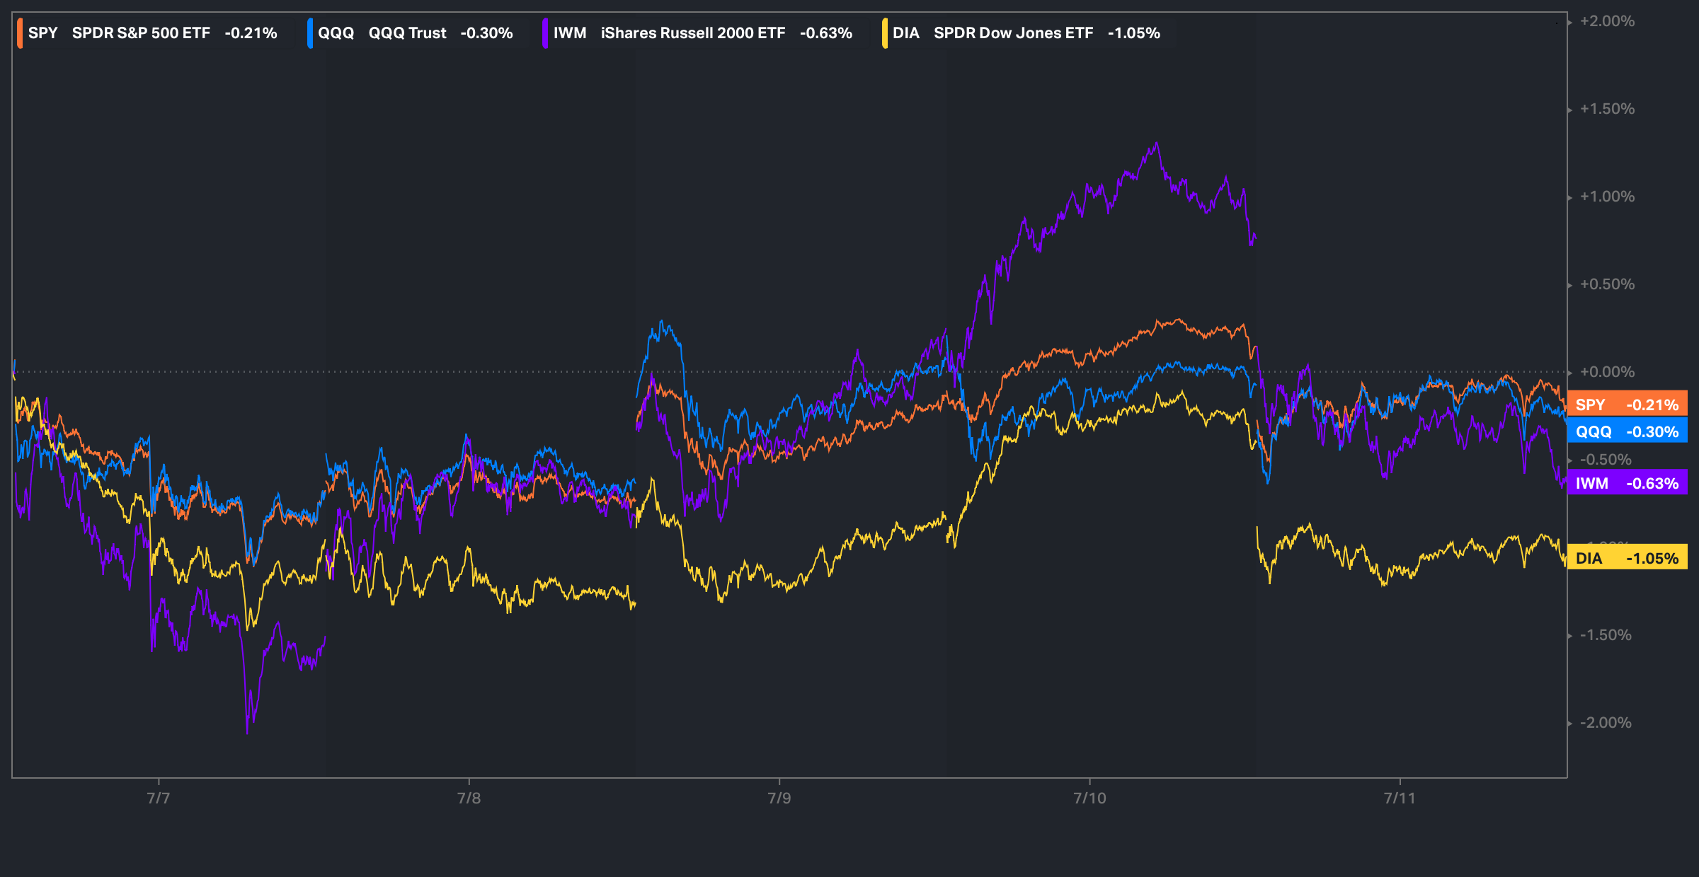Select the 7/11 date on the time axis

pyautogui.click(x=1400, y=798)
